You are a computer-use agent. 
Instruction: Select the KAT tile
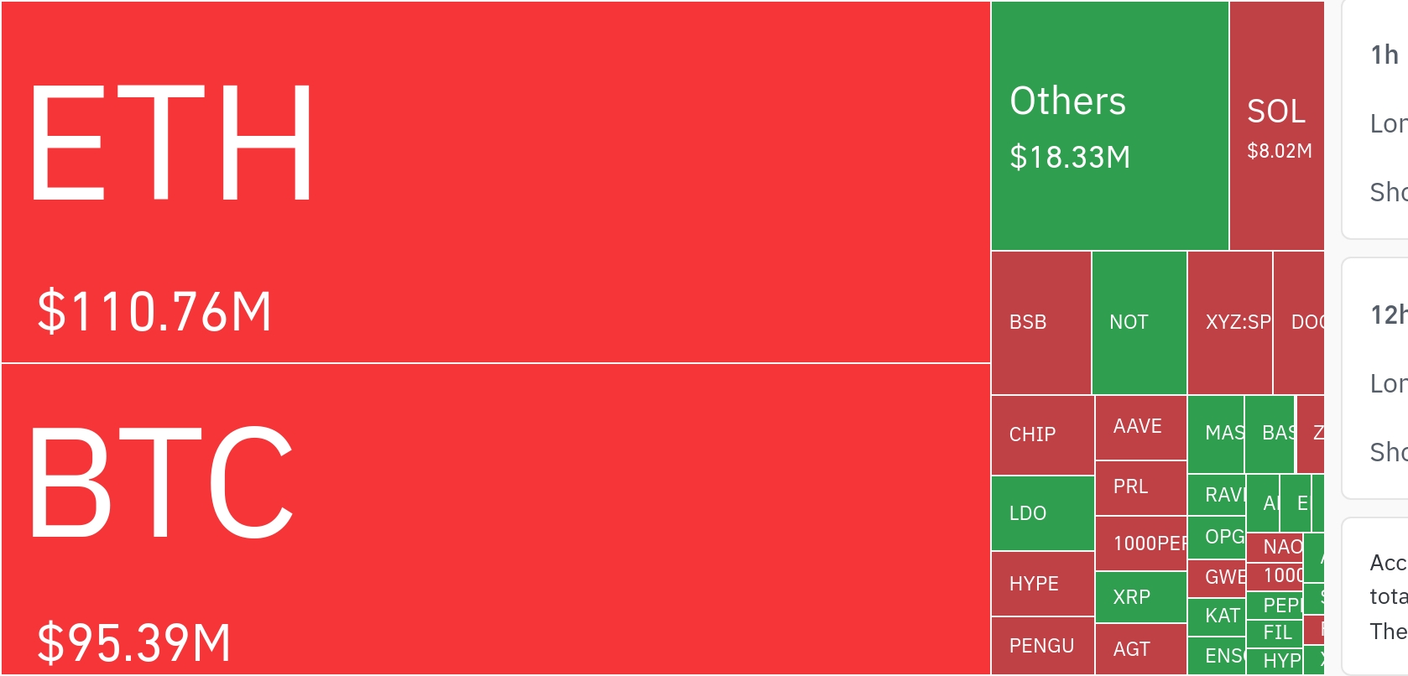(x=1217, y=616)
